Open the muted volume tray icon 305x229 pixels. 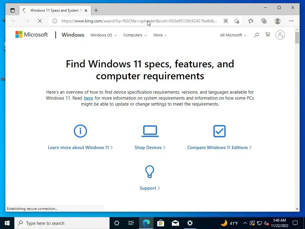tap(266, 223)
